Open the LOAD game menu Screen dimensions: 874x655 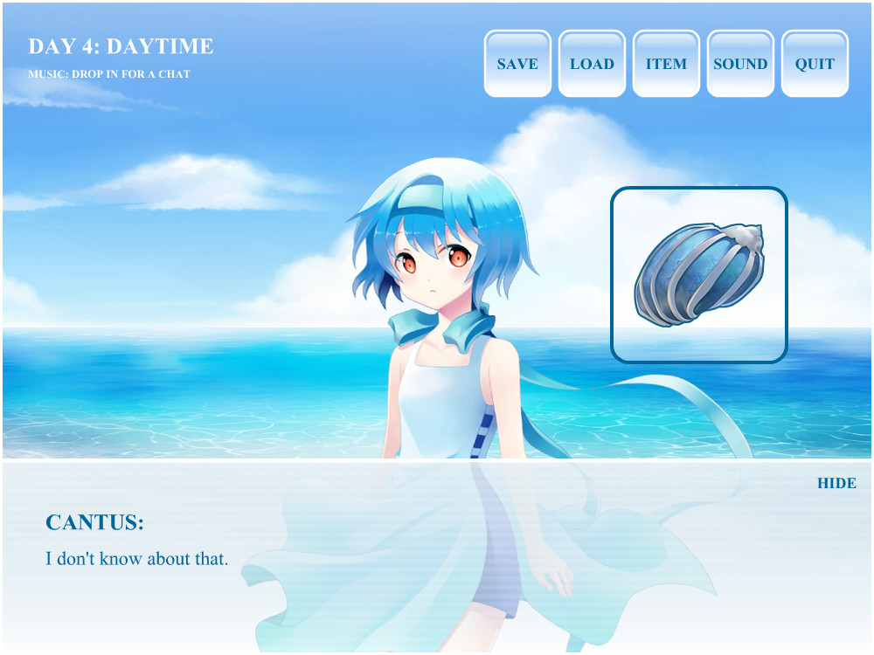point(592,64)
